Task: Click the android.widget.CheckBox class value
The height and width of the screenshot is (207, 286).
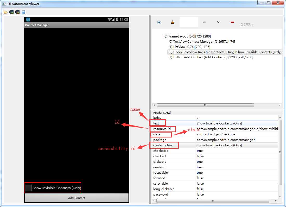Action: pyautogui.click(x=216, y=134)
